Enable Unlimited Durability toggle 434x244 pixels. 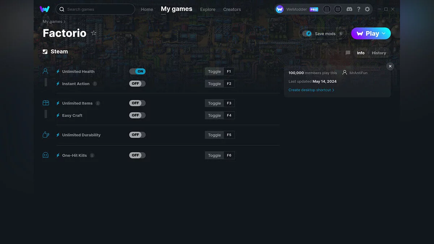(x=137, y=135)
